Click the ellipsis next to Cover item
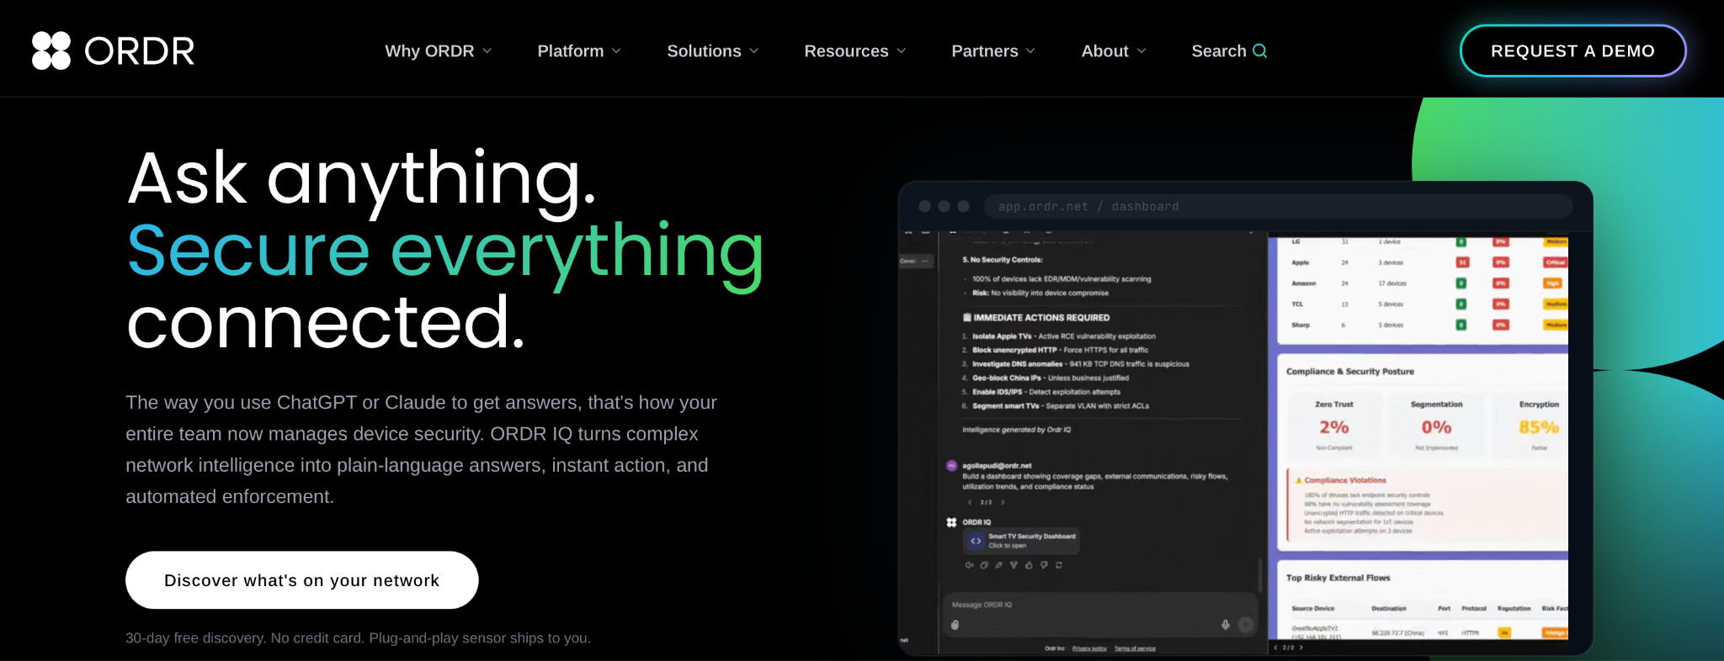 click(x=925, y=262)
